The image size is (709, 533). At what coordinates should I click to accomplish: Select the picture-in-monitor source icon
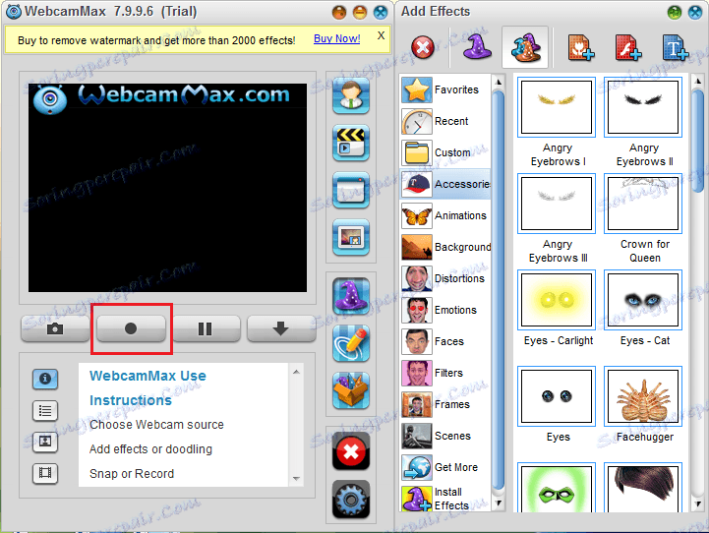[351, 237]
